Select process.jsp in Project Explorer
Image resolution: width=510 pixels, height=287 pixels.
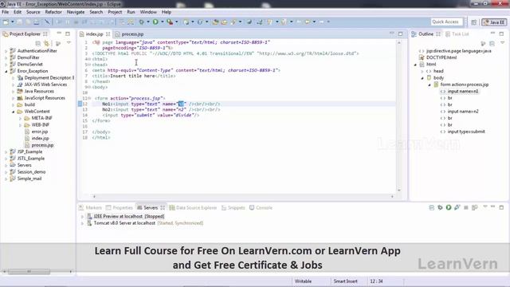42,145
